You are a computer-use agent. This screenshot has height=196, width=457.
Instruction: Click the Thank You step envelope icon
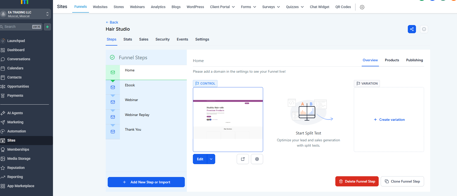pos(113,132)
